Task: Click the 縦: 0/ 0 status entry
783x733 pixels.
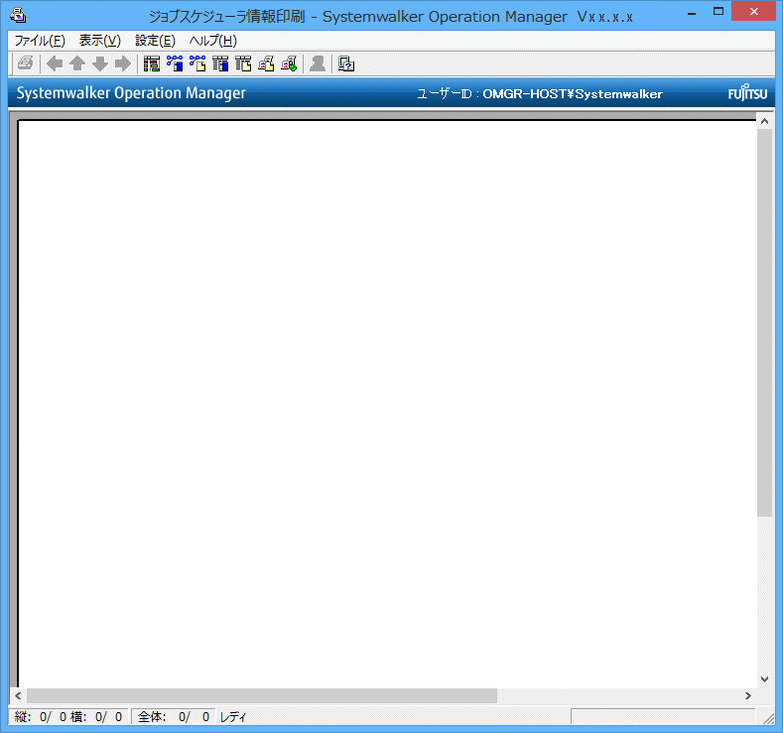Action: (41, 717)
